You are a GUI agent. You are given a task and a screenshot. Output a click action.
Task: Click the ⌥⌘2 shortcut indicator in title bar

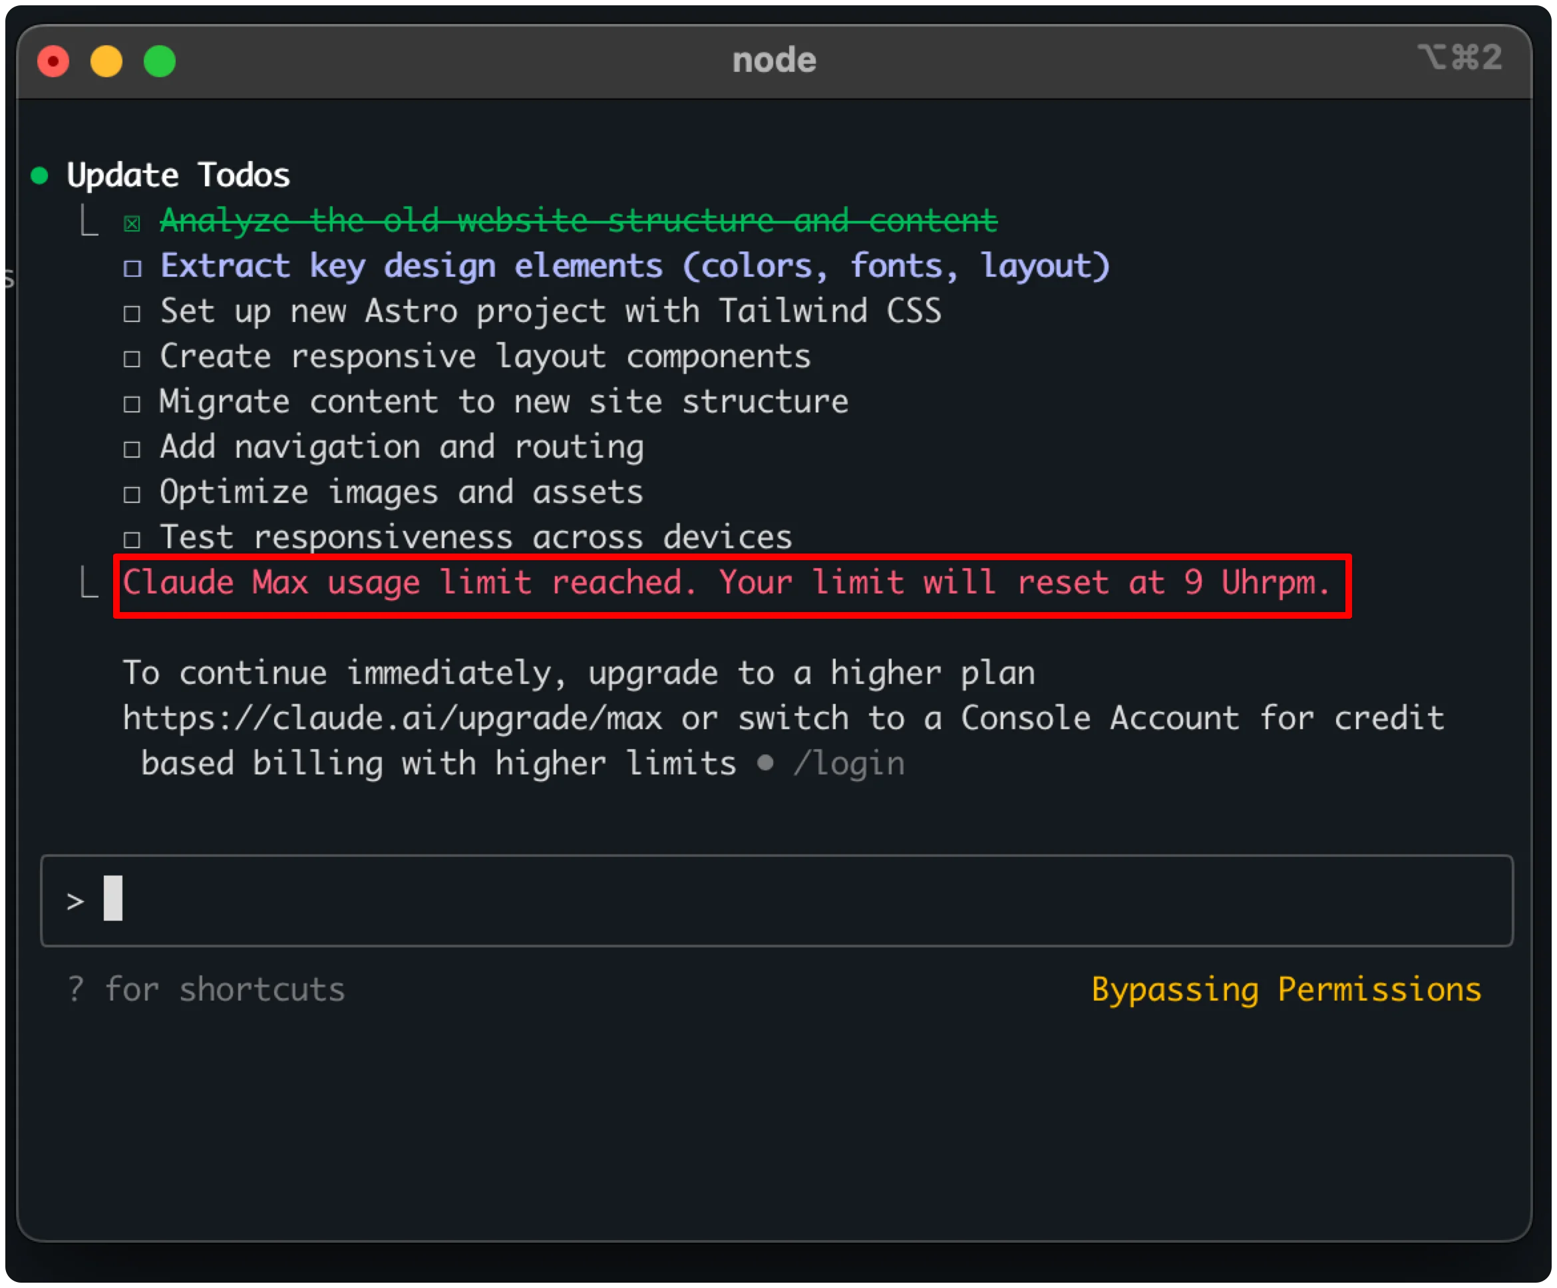pyautogui.click(x=1460, y=58)
